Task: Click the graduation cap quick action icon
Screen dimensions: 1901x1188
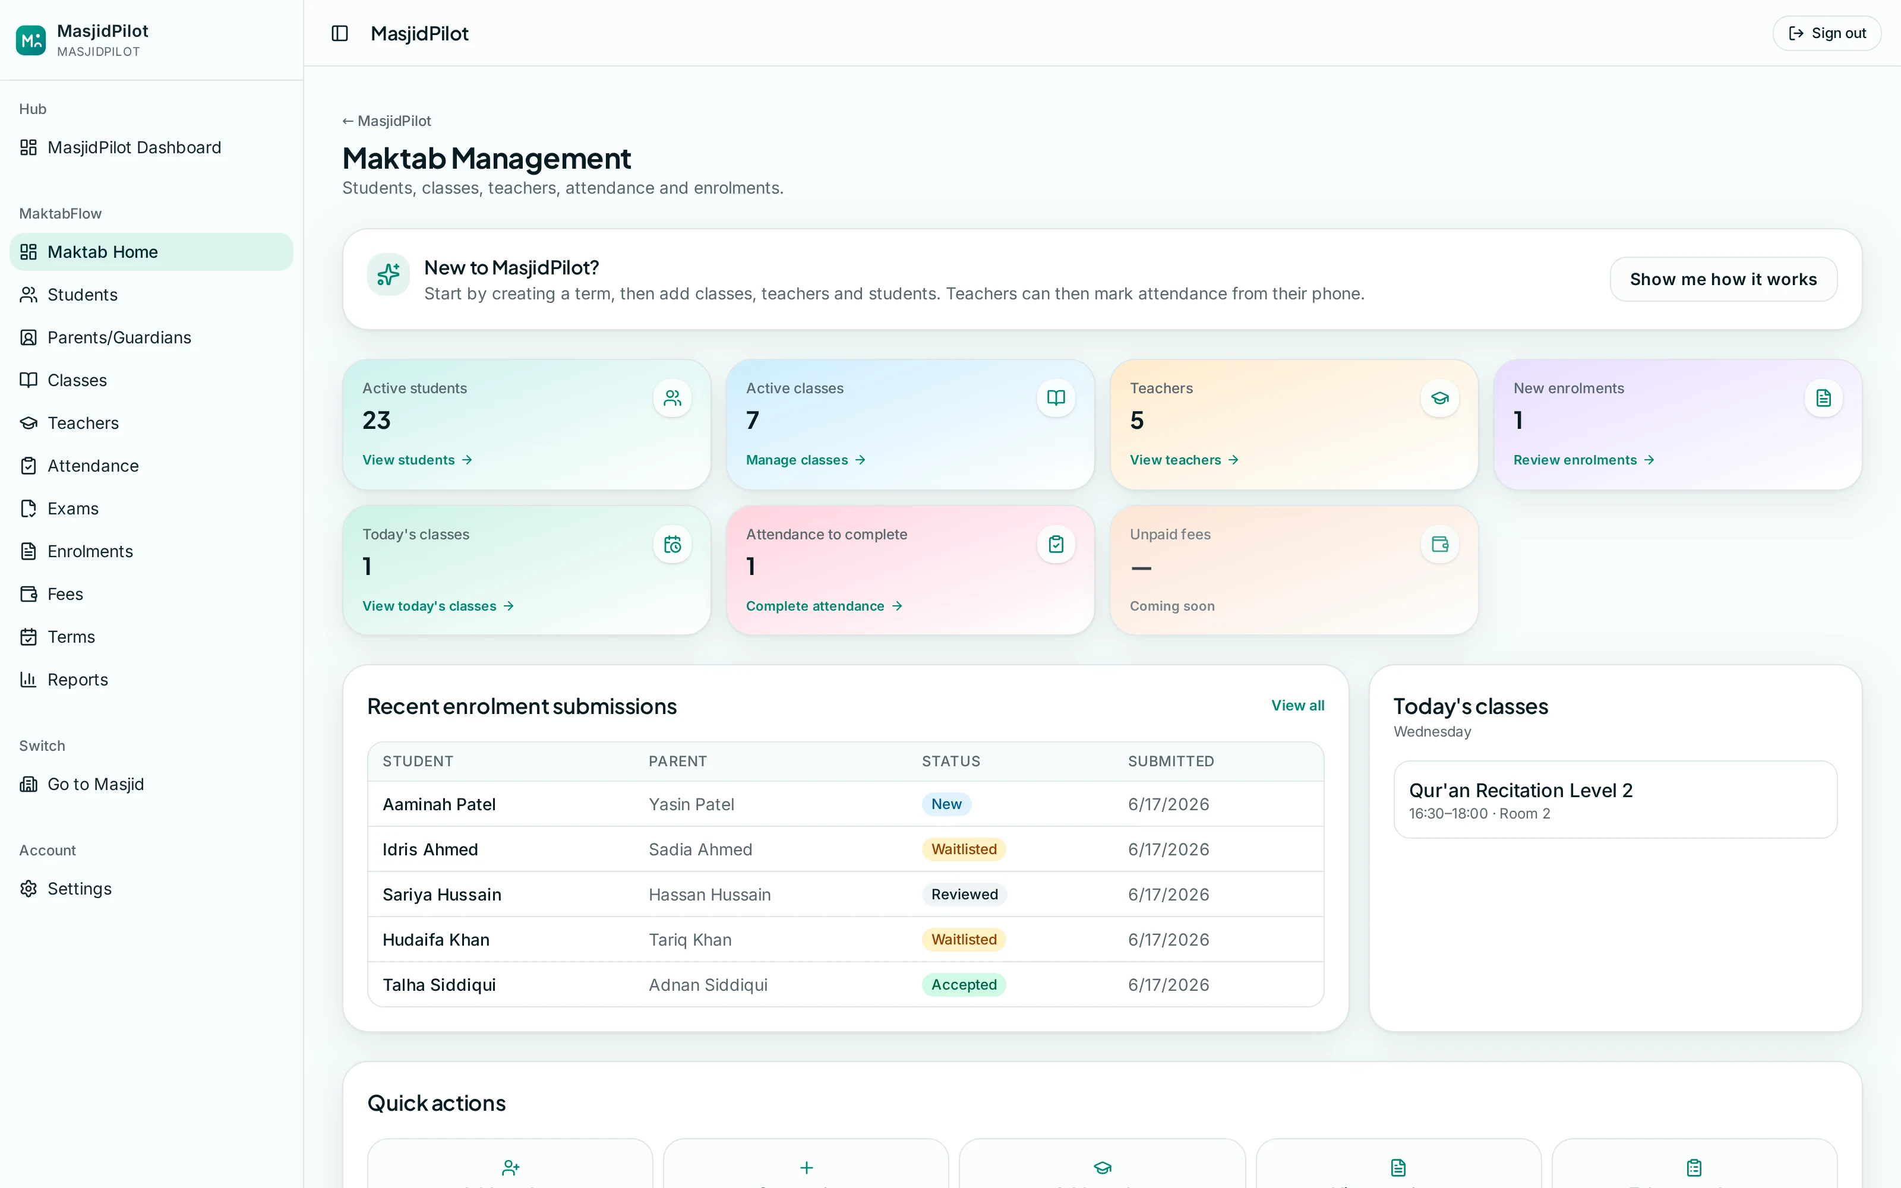Action: pyautogui.click(x=1102, y=1168)
